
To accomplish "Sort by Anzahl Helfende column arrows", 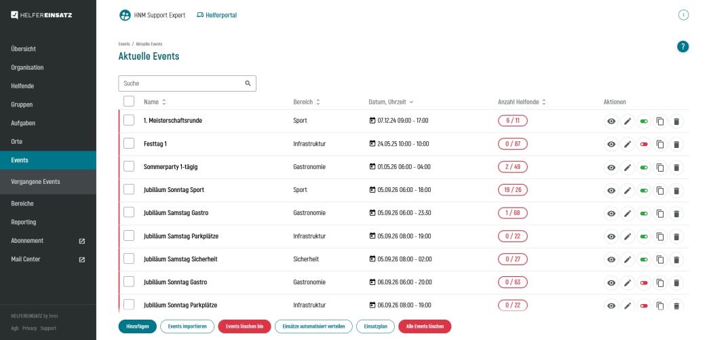I will click(x=543, y=102).
